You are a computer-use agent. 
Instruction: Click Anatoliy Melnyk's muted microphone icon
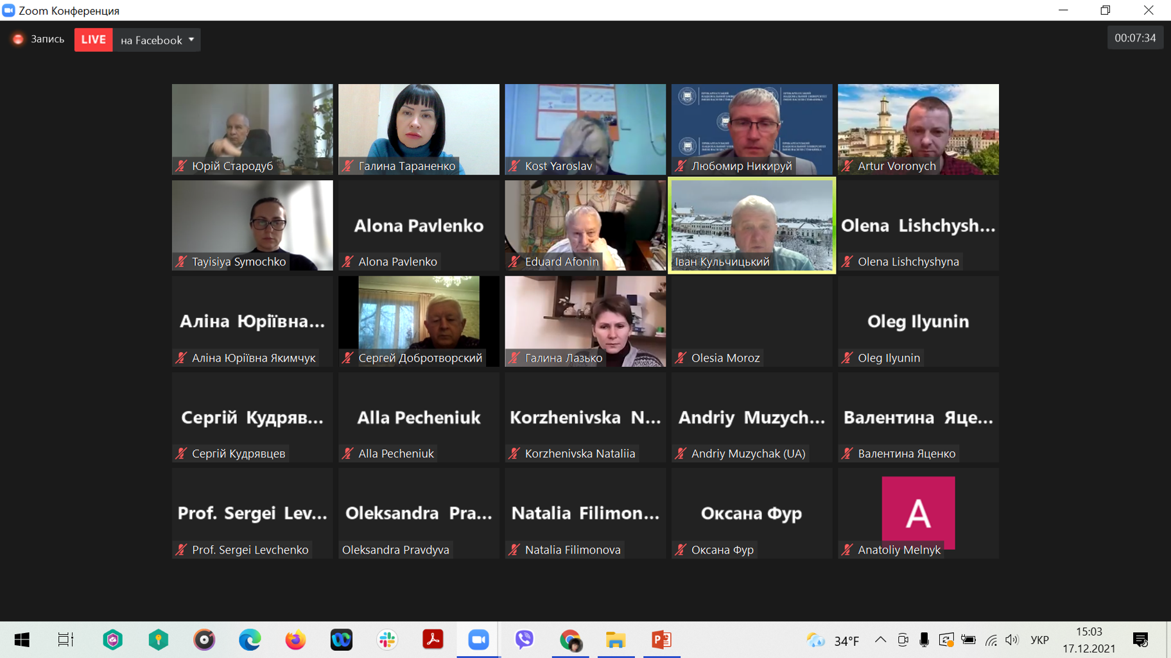(847, 550)
